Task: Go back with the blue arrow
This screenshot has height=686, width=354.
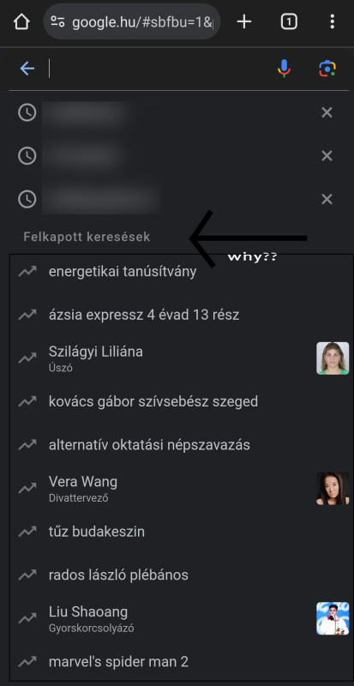Action: click(x=27, y=69)
